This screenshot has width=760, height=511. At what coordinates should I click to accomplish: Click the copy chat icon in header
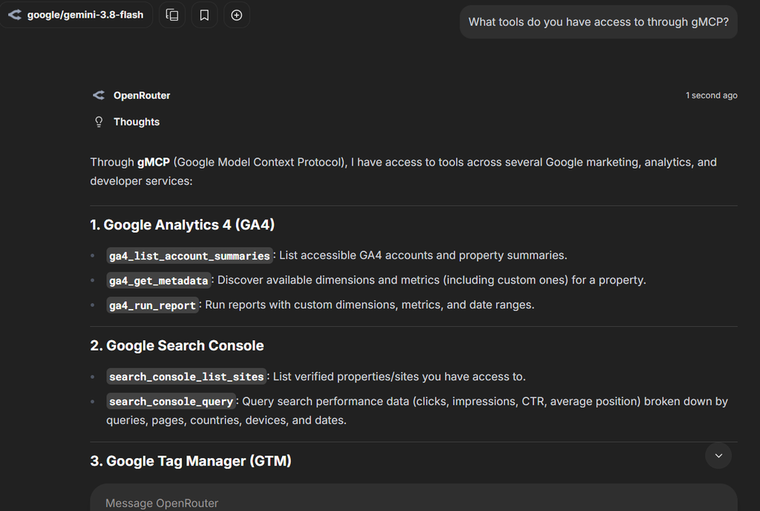172,15
